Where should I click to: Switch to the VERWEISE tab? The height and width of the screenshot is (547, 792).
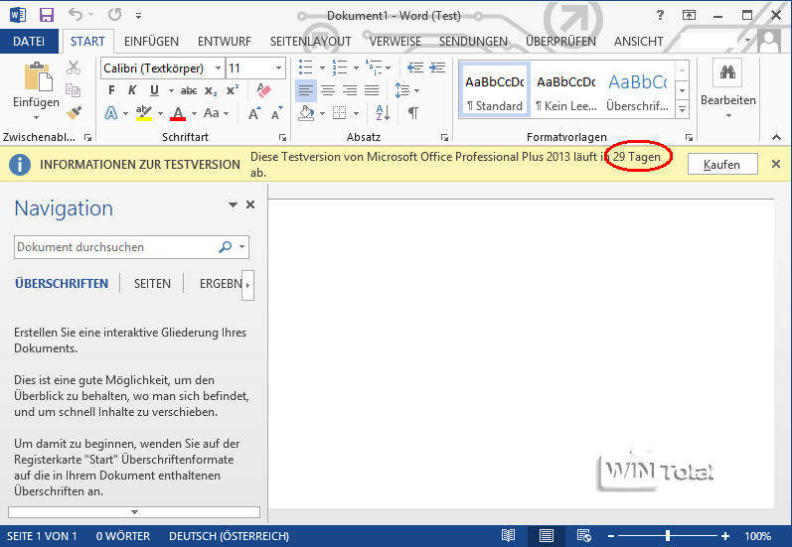[x=395, y=42]
